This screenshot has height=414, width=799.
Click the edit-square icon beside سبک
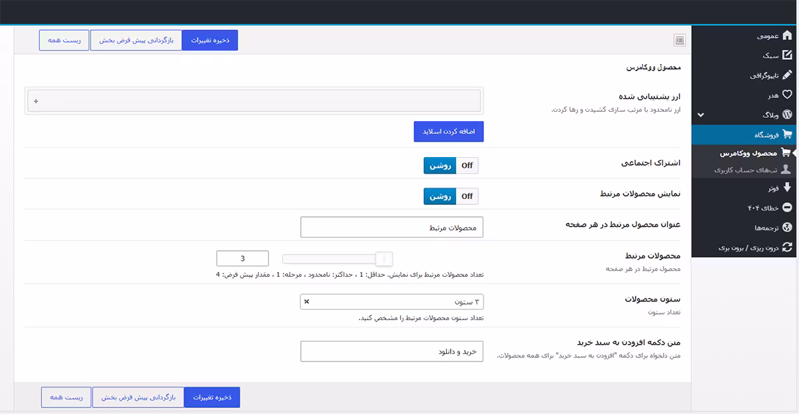[787, 55]
